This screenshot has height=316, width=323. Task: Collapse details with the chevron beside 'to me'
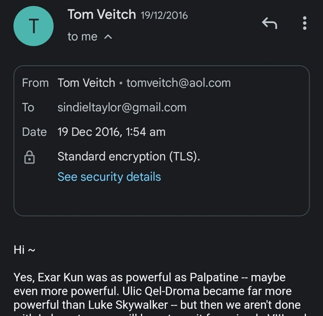click(x=108, y=37)
